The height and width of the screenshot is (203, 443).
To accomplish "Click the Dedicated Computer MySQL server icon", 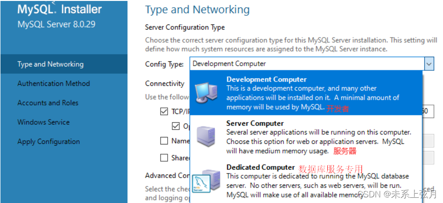I will [x=206, y=181].
